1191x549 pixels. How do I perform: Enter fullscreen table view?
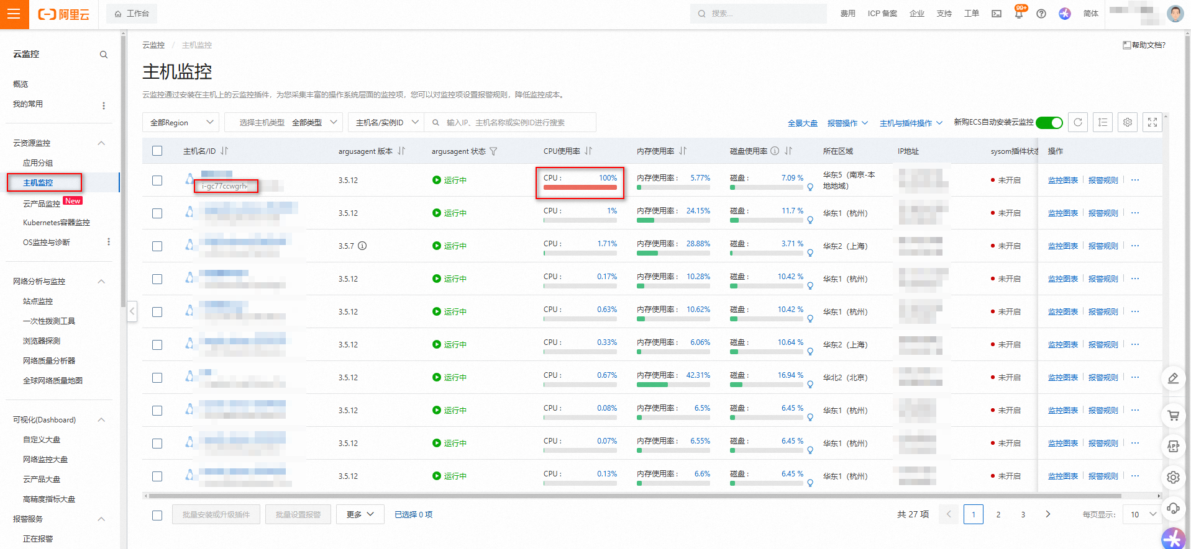click(x=1152, y=122)
